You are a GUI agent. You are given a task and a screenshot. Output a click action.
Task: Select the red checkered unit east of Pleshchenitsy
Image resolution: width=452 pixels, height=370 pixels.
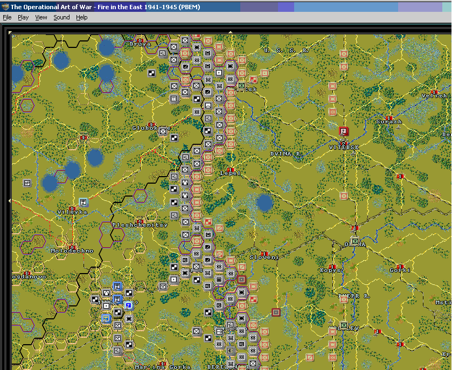point(208,222)
